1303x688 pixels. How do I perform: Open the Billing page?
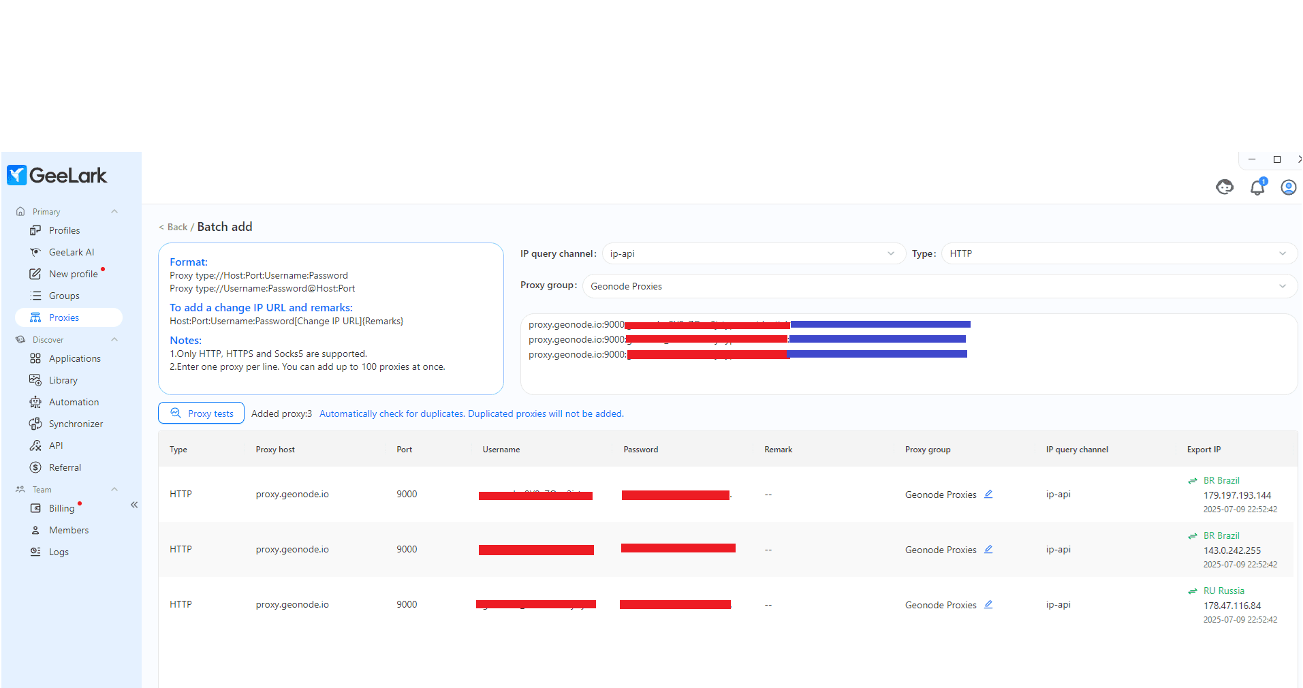pyautogui.click(x=61, y=508)
